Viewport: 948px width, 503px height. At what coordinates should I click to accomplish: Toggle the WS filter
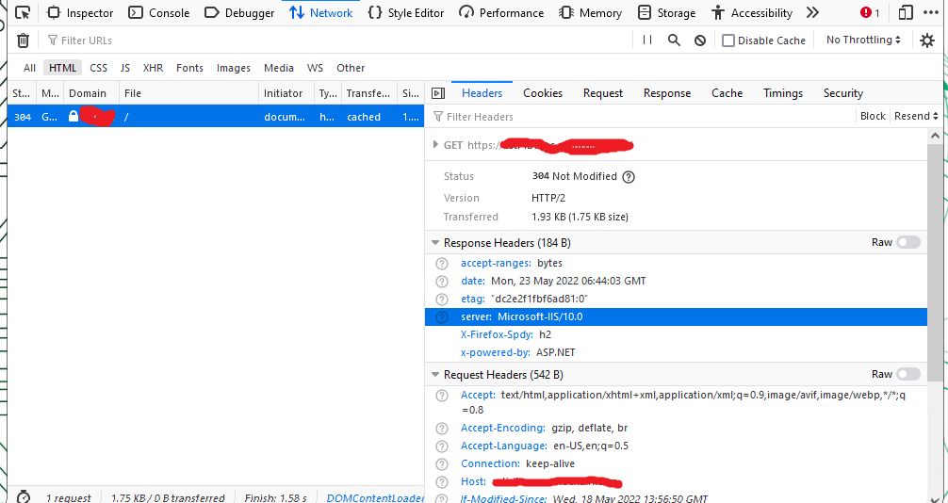(315, 68)
